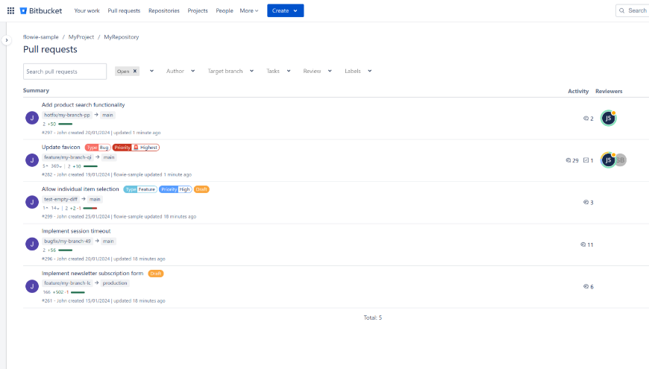Click comments icon showing 2 comments
Image resolution: width=649 pixels, height=369 pixels.
(586, 119)
